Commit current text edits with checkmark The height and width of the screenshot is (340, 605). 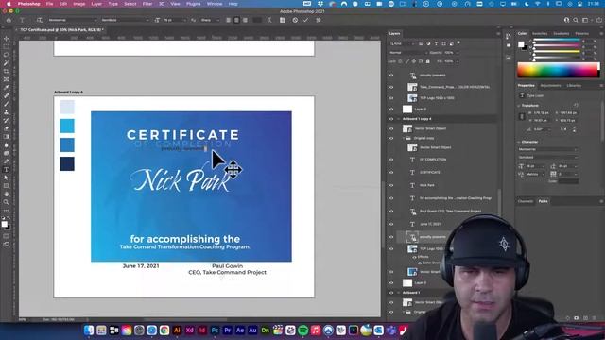(x=305, y=20)
